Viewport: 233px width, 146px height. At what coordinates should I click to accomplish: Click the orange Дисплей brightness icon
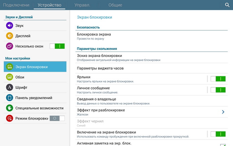9,36
